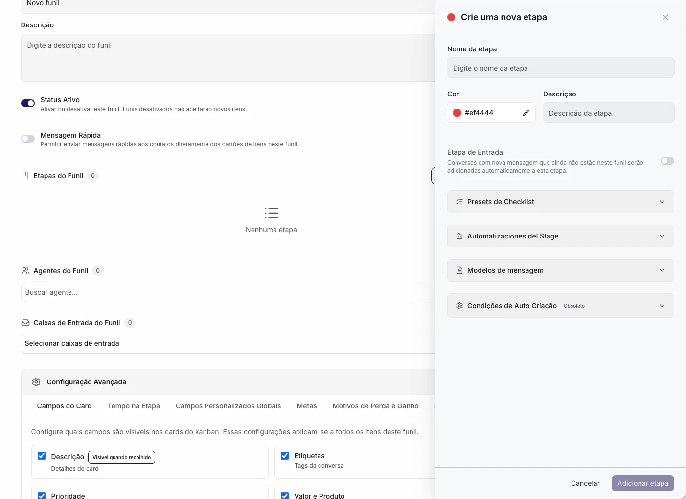
Task: Click the Nome da etapa input field
Action: click(x=561, y=68)
